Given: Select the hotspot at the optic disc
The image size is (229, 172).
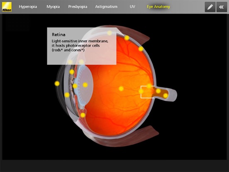Looking at the screenshot, I should [x=141, y=91].
